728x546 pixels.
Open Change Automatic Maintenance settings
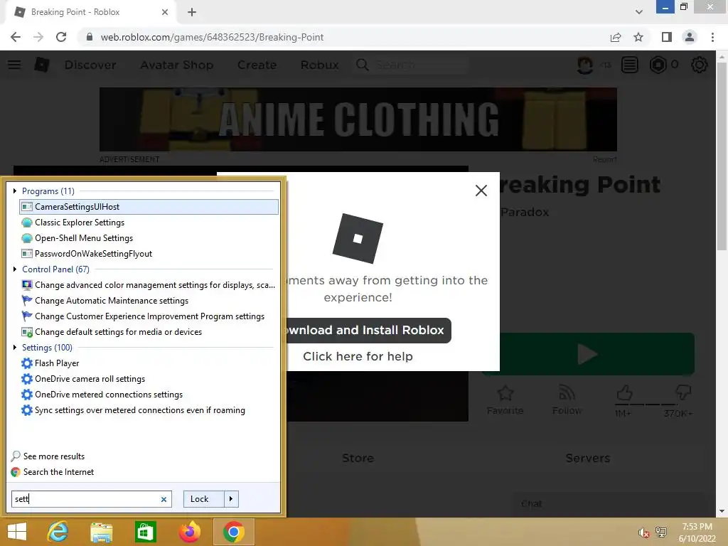[x=112, y=301]
